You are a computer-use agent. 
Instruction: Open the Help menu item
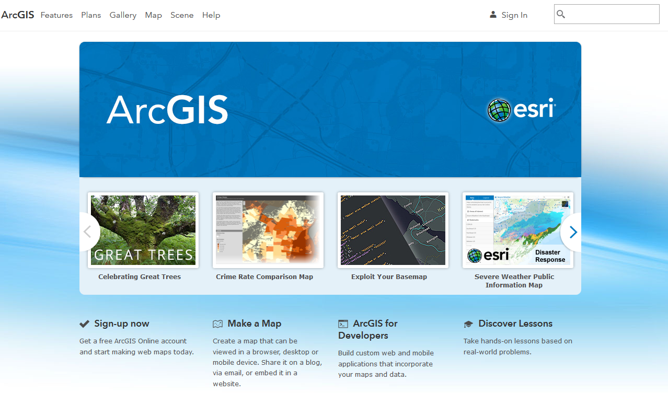point(211,15)
